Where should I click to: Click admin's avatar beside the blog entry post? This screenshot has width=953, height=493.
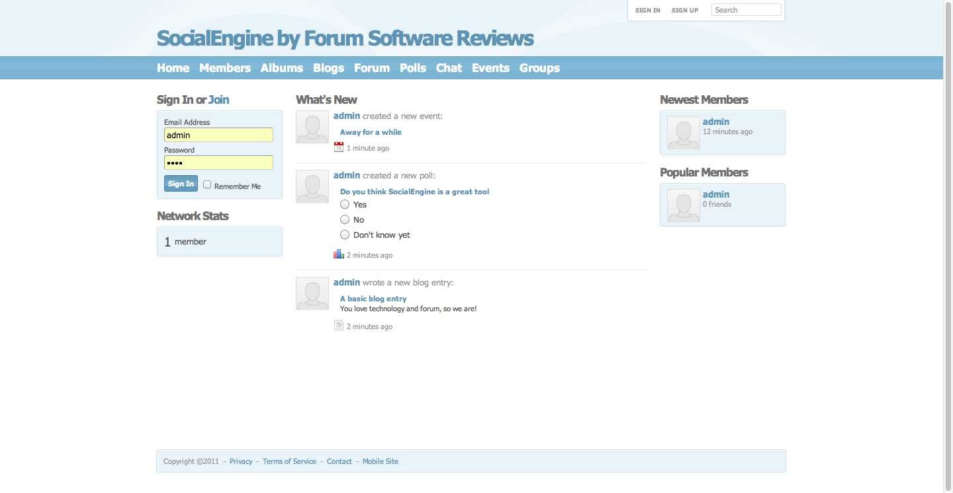pyautogui.click(x=312, y=293)
